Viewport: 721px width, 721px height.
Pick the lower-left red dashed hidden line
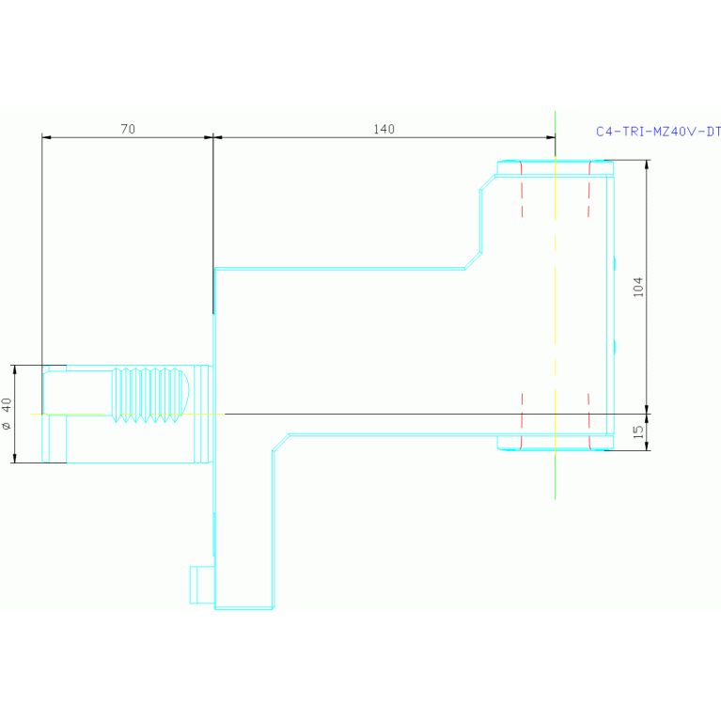point(522,418)
